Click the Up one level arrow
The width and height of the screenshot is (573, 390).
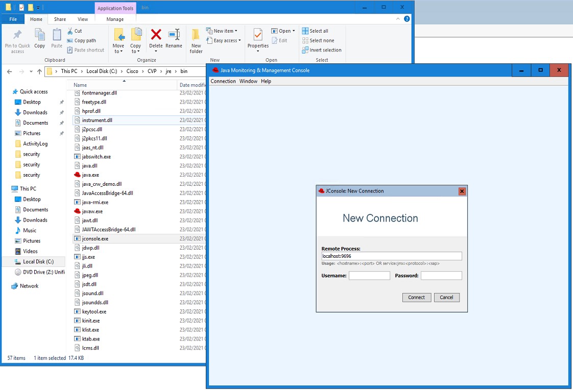[x=39, y=71]
